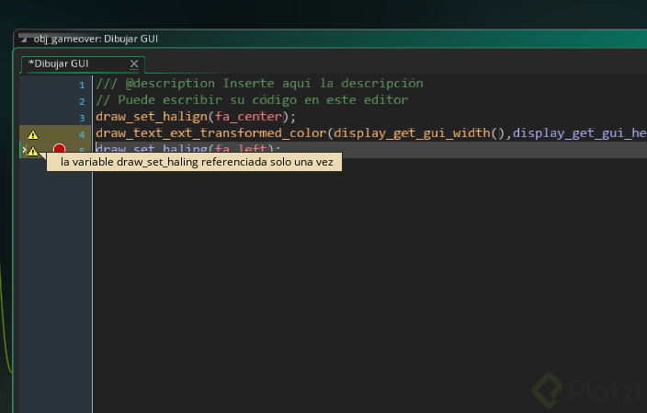Click the 'draw_set_haling referenciada' tooltip

coord(194,162)
